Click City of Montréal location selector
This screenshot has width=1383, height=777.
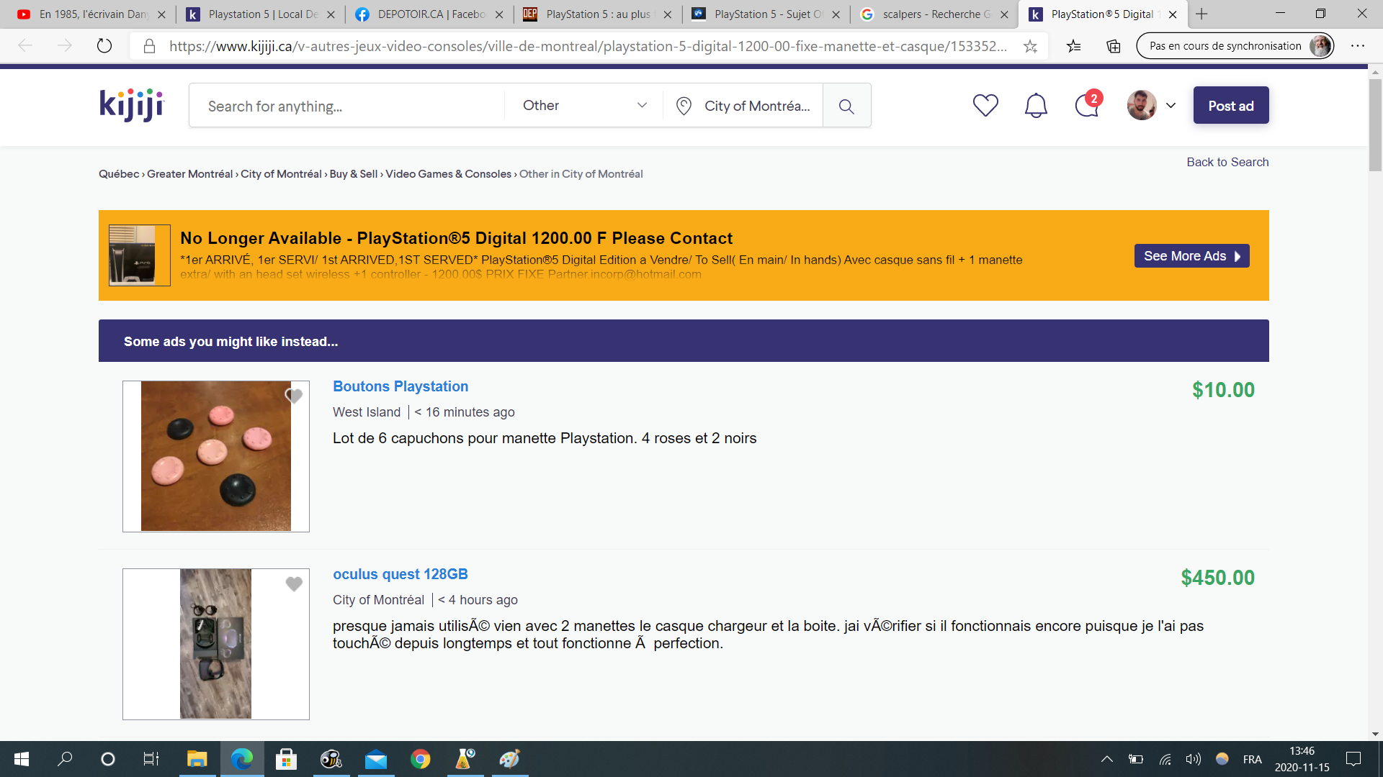743,106
